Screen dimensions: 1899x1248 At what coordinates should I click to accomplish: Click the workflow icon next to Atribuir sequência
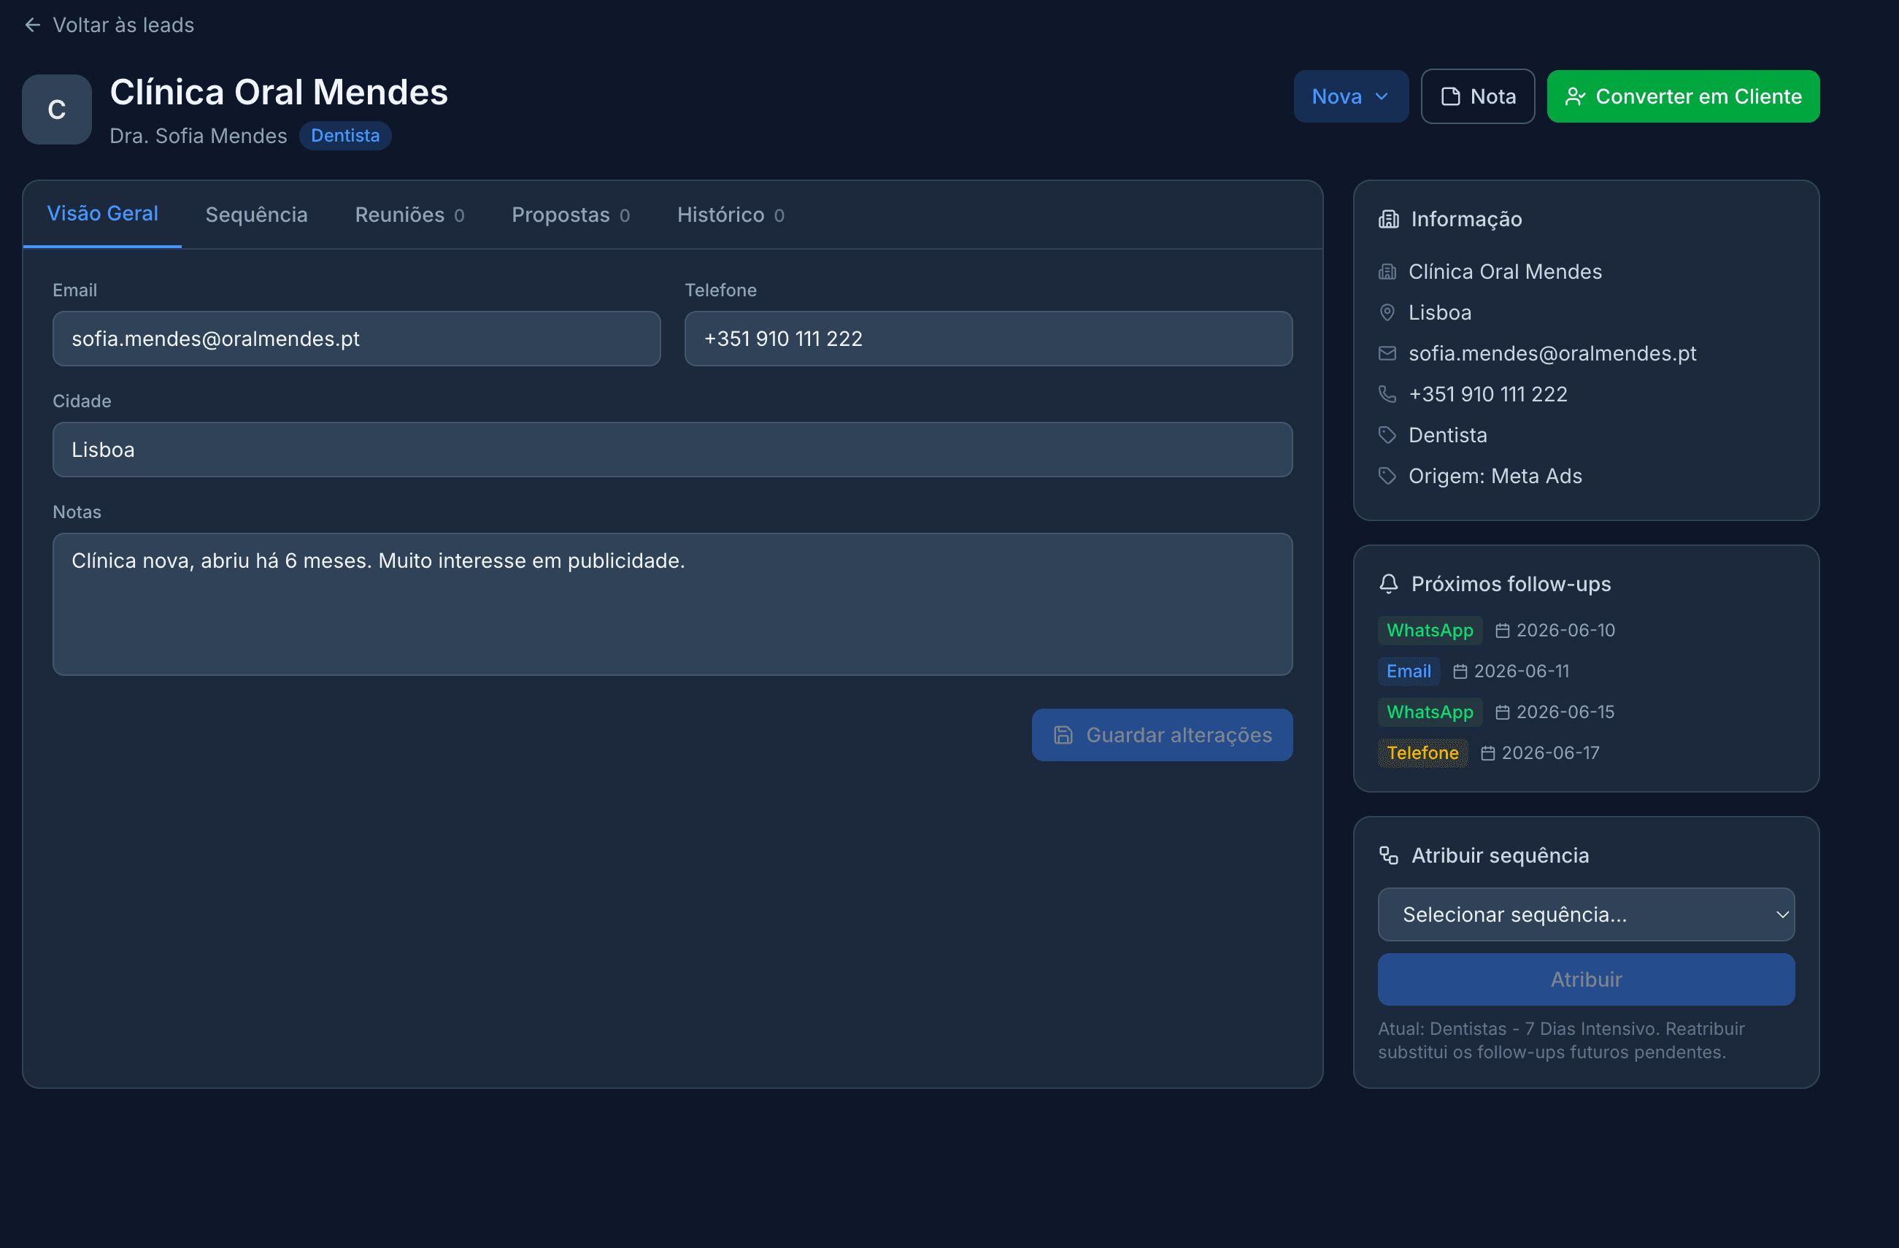point(1388,855)
